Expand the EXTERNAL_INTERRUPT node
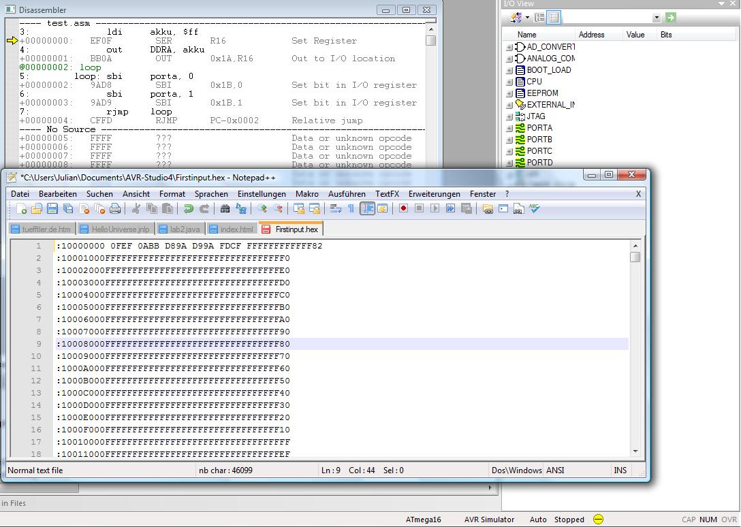Viewport: 741px width, 527px height. coord(509,105)
